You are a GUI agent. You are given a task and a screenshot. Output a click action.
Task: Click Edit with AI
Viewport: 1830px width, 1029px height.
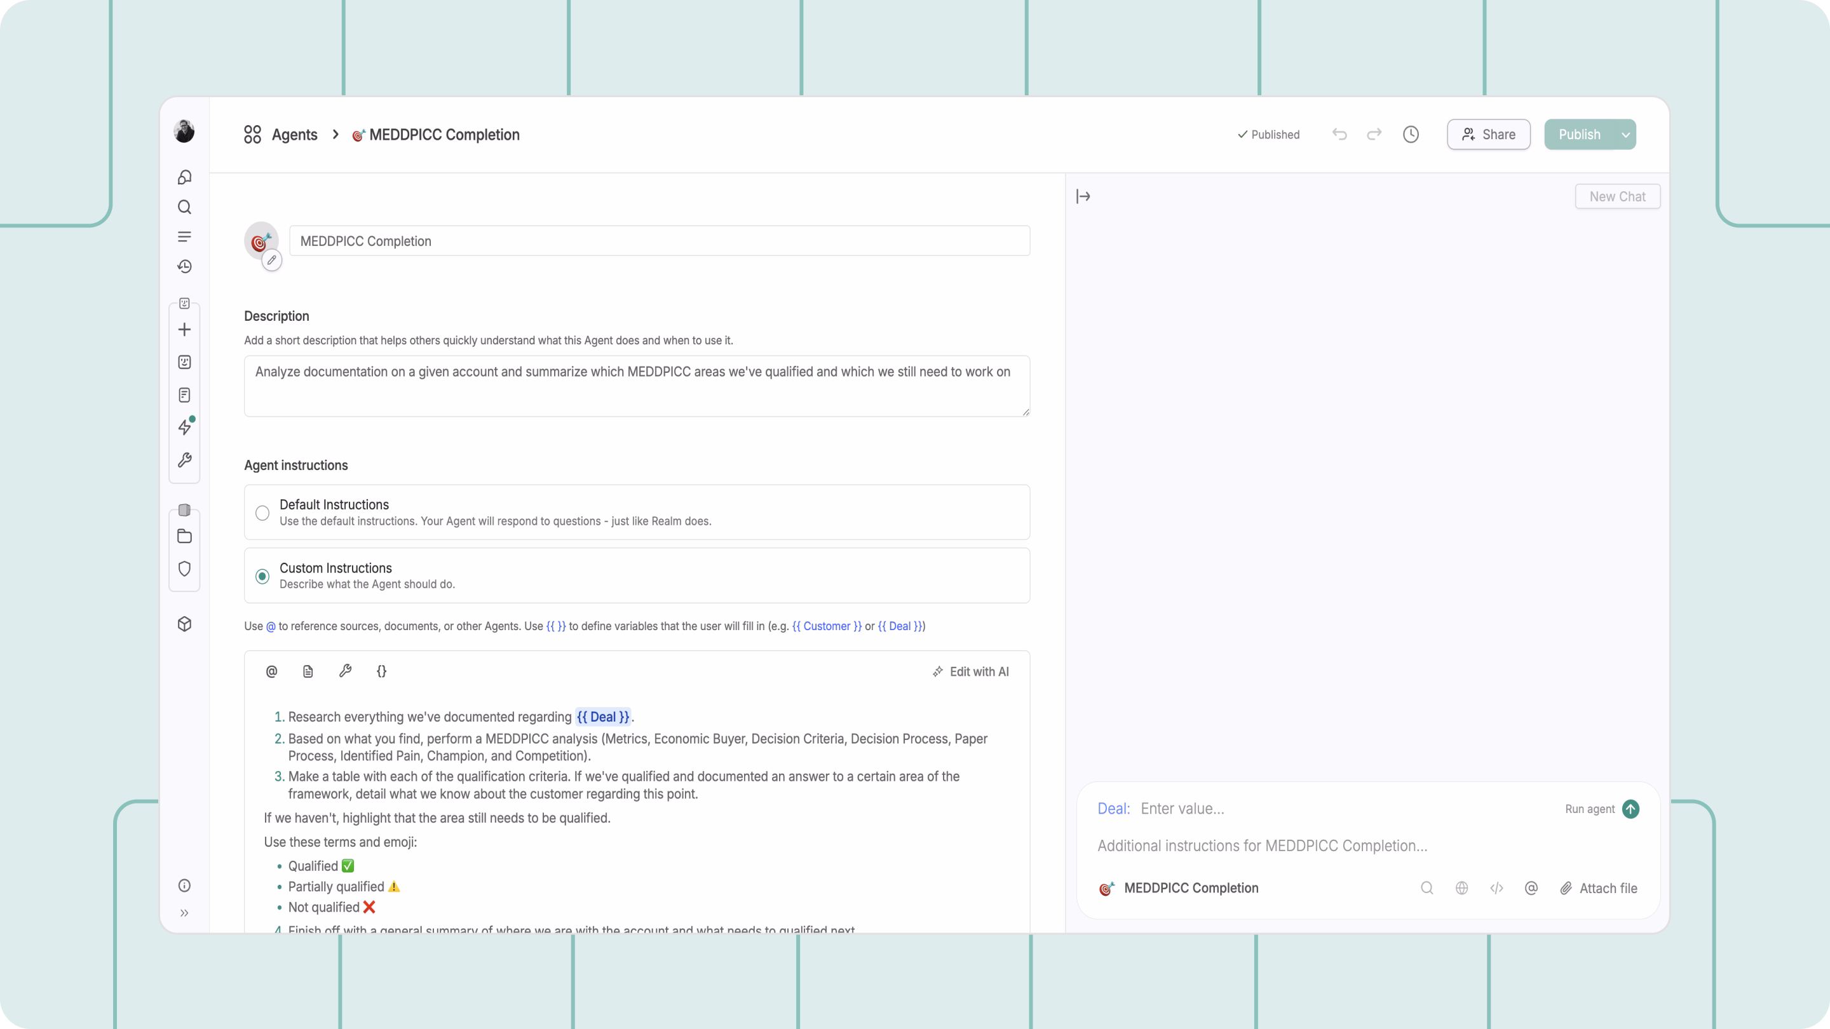pos(970,672)
